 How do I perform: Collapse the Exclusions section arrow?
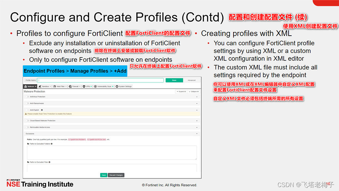(x=197, y=134)
